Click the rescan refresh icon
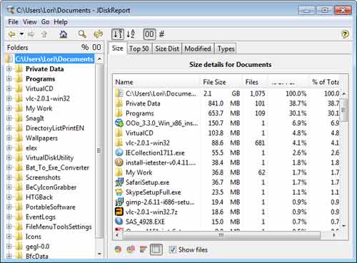 pyautogui.click(x=98, y=34)
